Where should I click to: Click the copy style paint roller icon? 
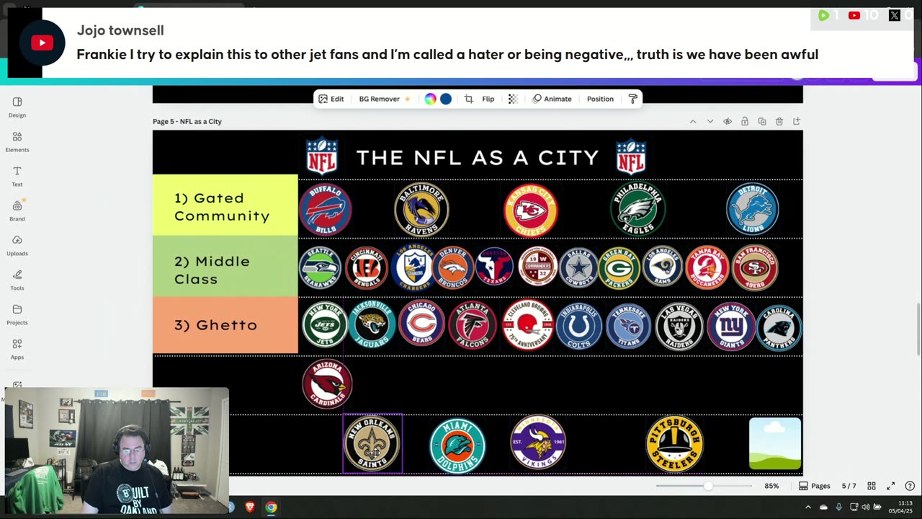coord(632,99)
